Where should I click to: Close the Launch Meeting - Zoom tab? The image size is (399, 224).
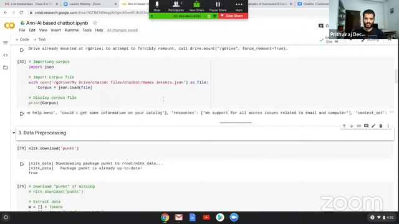pyautogui.click(x=115, y=4)
